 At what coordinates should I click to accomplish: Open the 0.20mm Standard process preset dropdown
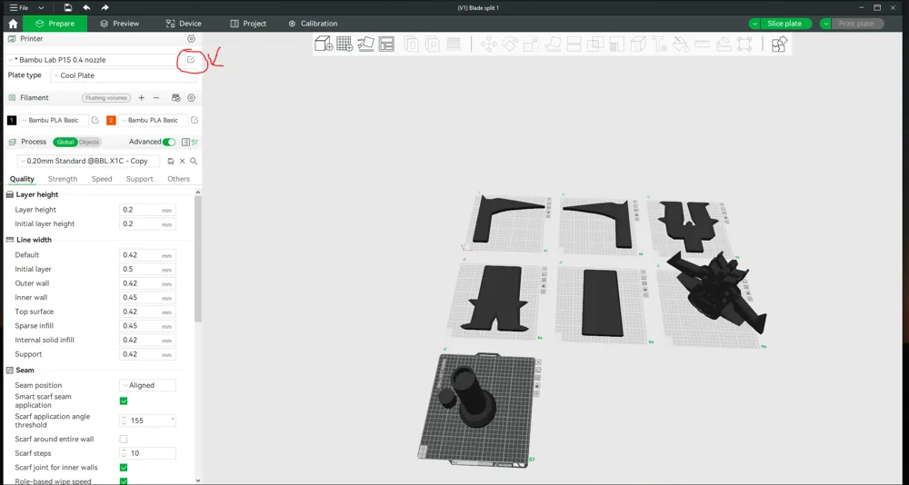click(88, 161)
